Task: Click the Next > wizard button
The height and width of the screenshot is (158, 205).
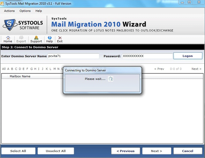Action: [x=157, y=151]
